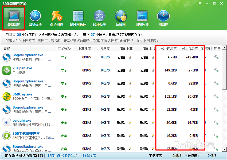The image size is (227, 160).
Task: Open manage wrench for baiduhi.exe
Action: (216, 123)
